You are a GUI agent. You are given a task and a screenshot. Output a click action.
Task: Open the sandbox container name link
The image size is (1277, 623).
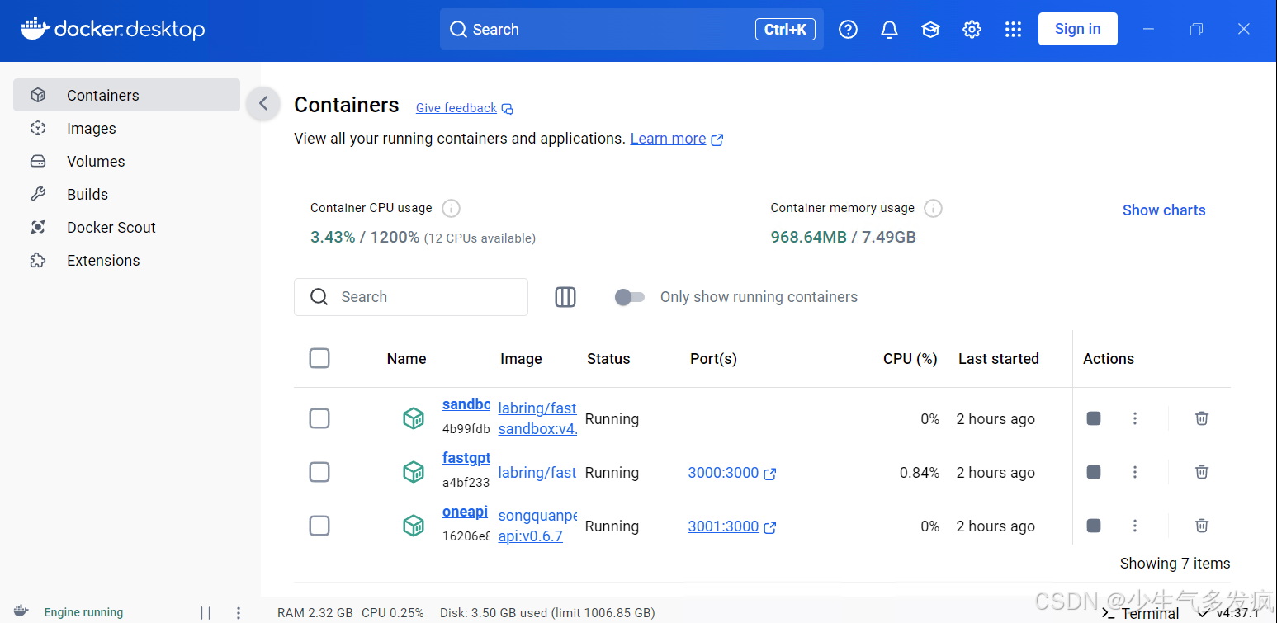[x=466, y=404]
